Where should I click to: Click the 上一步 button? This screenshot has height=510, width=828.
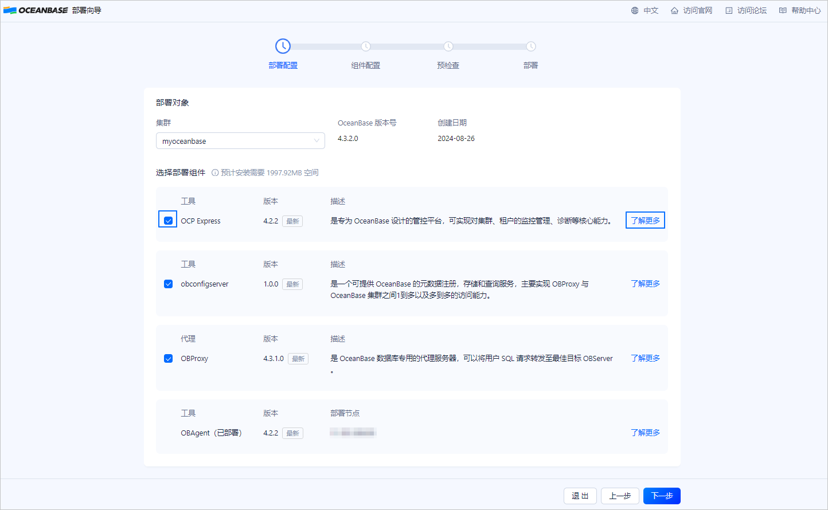click(x=620, y=496)
